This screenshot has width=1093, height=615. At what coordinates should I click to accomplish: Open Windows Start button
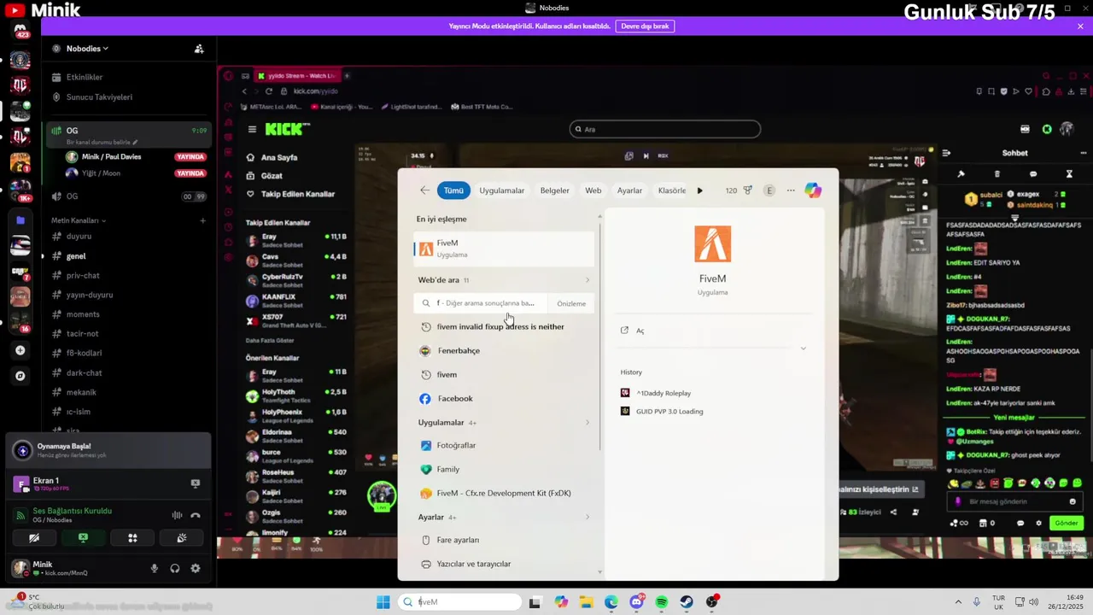(x=383, y=602)
